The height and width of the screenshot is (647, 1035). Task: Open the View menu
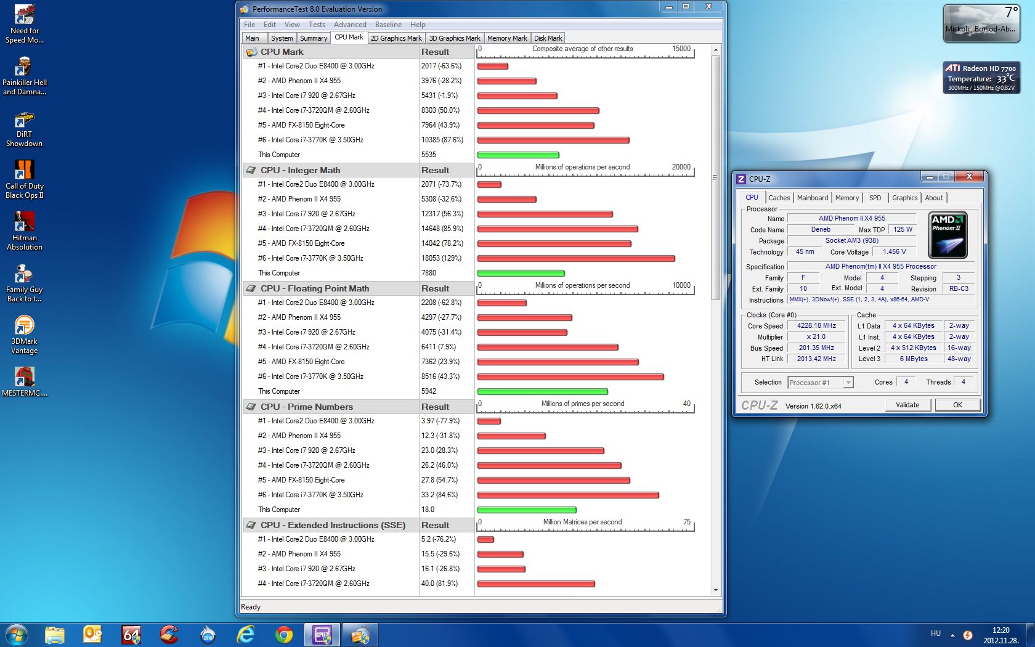pyautogui.click(x=292, y=25)
